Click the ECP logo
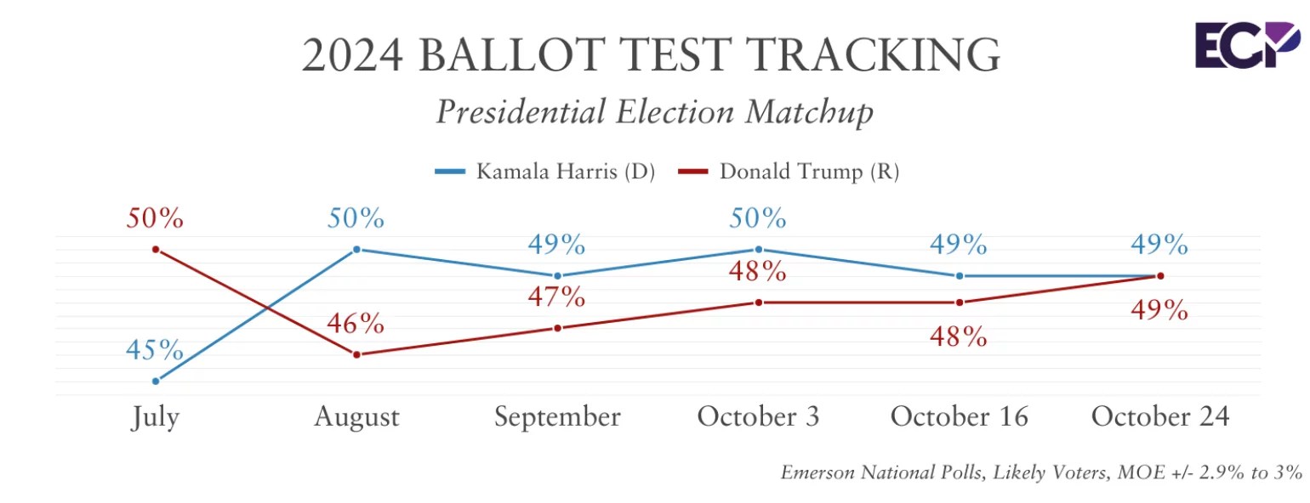This screenshot has height=503, width=1310. pyautogui.click(x=1247, y=46)
